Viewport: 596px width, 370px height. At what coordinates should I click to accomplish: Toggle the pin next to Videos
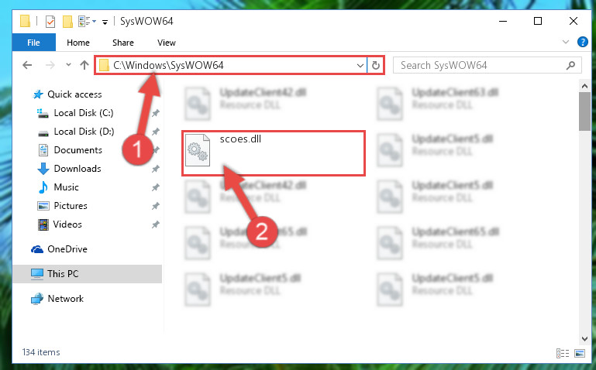point(156,224)
